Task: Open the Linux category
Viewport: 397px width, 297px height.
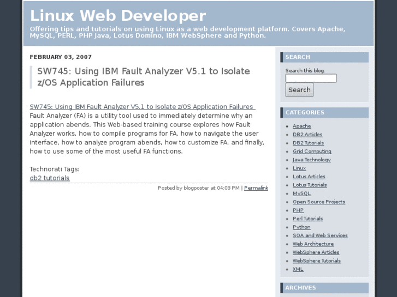Action: (299, 168)
